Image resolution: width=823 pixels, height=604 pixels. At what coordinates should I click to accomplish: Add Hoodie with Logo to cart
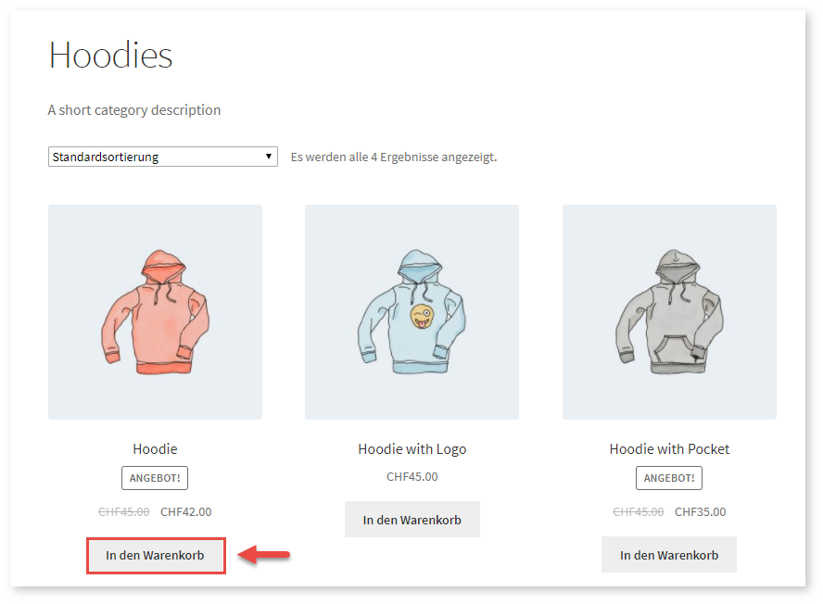[412, 520]
